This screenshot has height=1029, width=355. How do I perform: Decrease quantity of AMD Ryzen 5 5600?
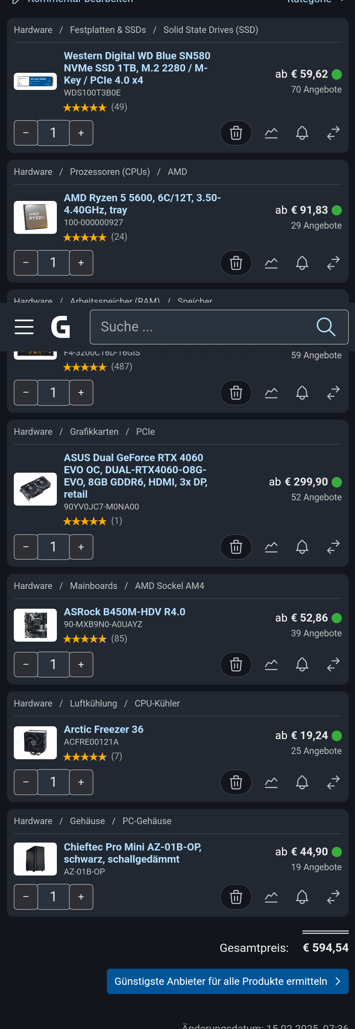26,263
